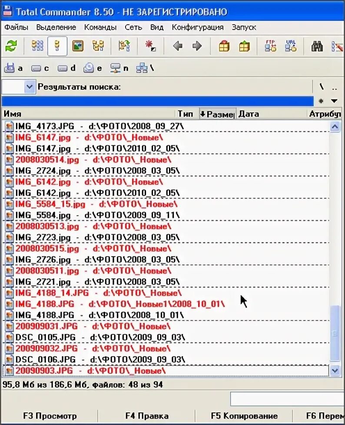Switch to brief file names view icon
The image size is (345, 425).
point(37,46)
